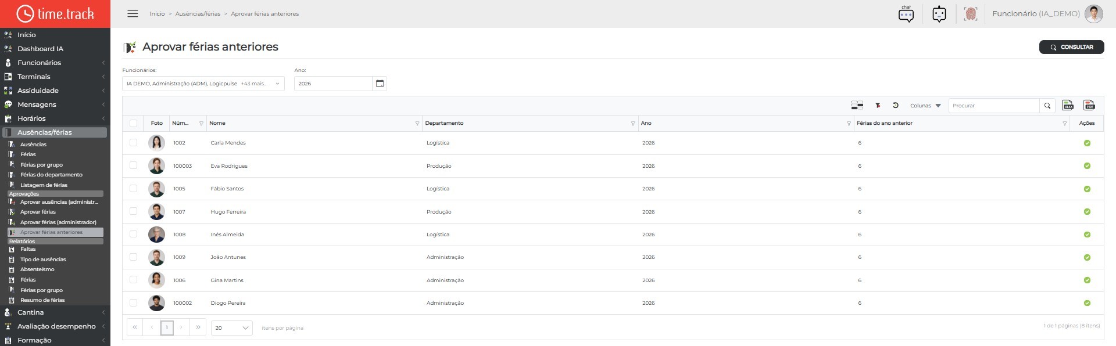Clear the table filters icon

click(x=878, y=106)
